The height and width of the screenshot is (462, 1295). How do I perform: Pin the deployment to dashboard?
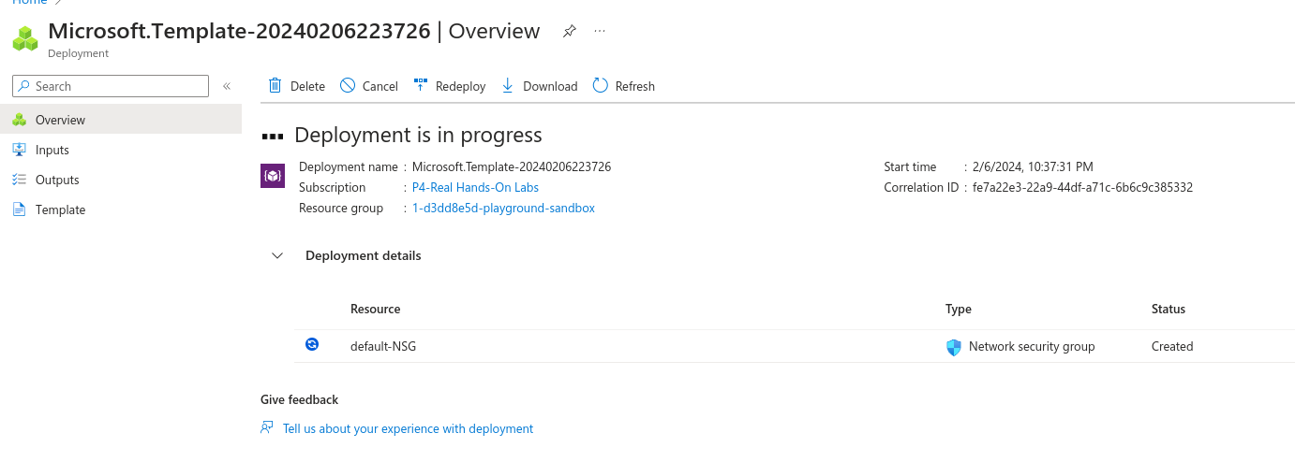tap(569, 31)
